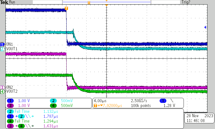Click the 1.294µs fall time value
Screen dimensions: 215x129
(51, 121)
